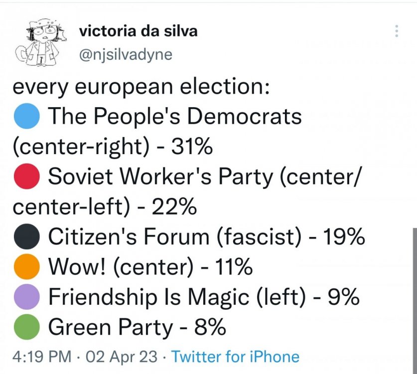The height and width of the screenshot is (374, 417).
Task: Click the green circle beside Green Party
Action: coord(27,327)
